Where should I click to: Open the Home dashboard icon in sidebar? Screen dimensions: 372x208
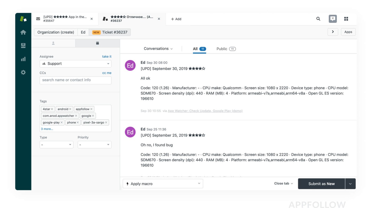(23, 32)
